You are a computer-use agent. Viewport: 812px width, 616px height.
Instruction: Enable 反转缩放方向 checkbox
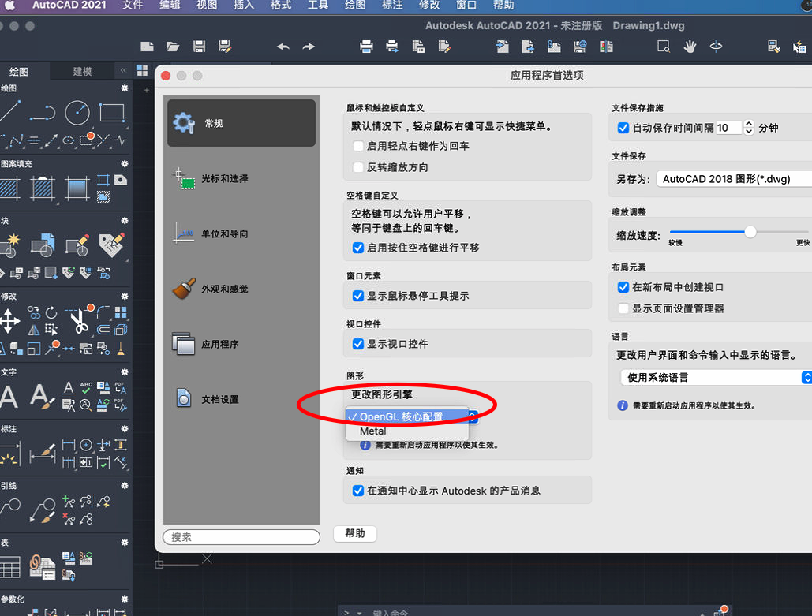click(357, 167)
